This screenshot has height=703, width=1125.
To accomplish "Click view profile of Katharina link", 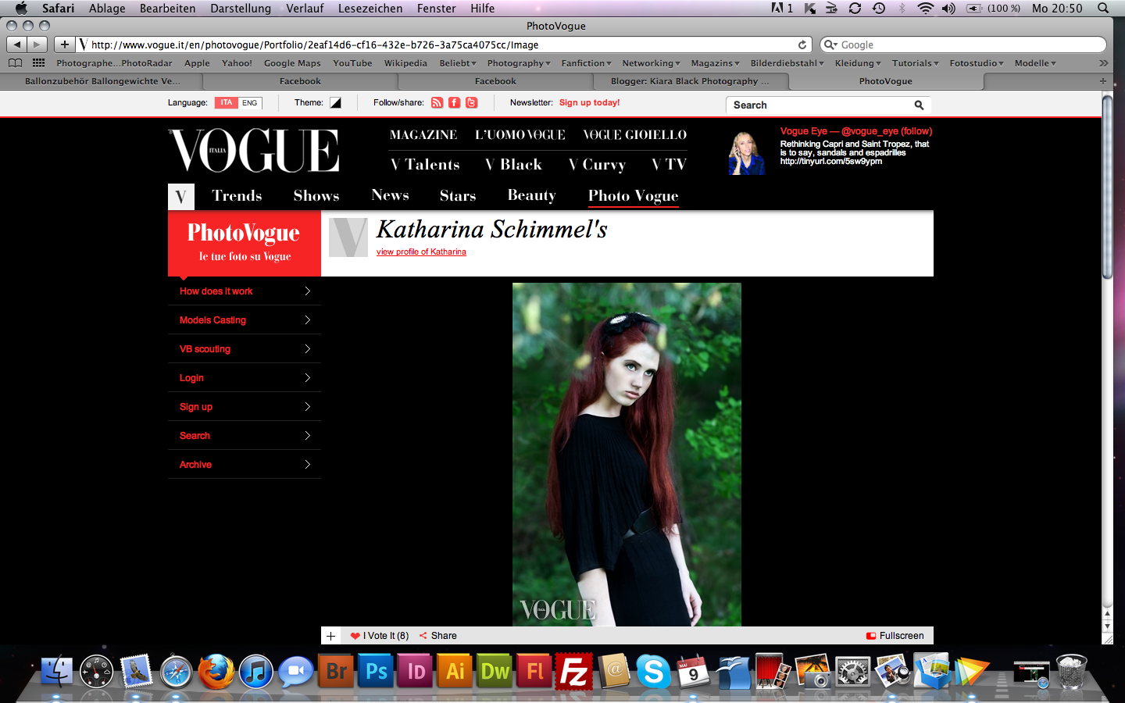I will (421, 252).
